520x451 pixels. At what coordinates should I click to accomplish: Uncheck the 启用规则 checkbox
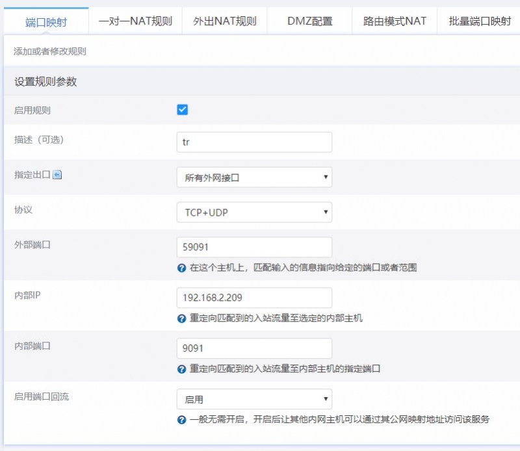click(x=183, y=110)
